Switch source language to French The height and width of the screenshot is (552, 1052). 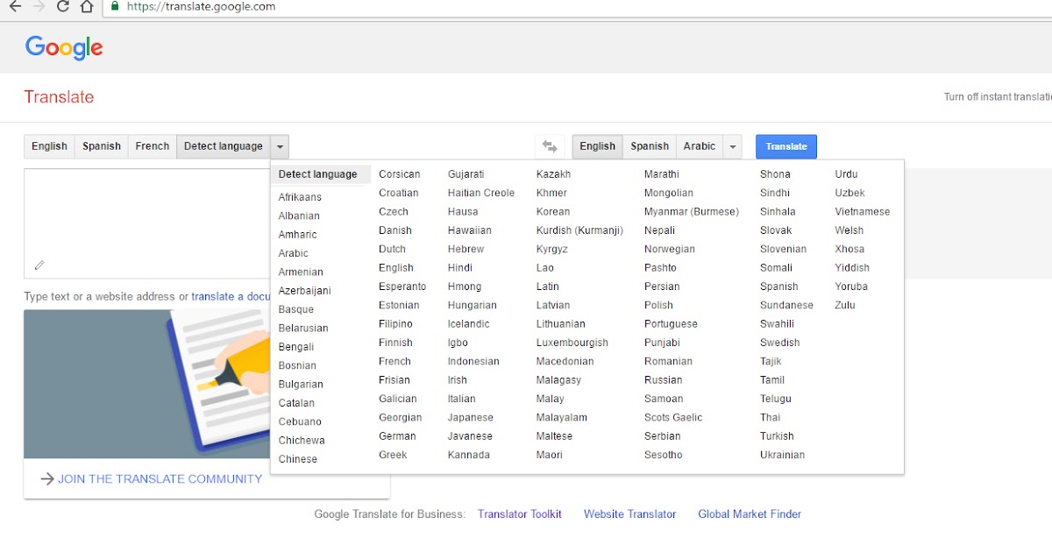[x=152, y=146]
